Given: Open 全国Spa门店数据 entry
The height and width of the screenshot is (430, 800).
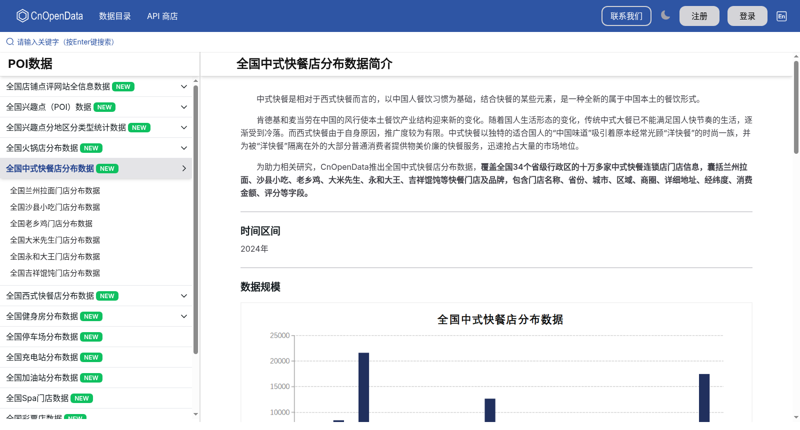Looking at the screenshot, I should [x=37, y=399].
